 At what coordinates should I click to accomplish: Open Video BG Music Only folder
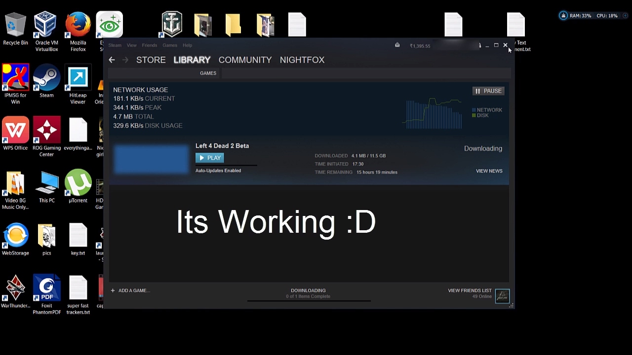[15, 190]
